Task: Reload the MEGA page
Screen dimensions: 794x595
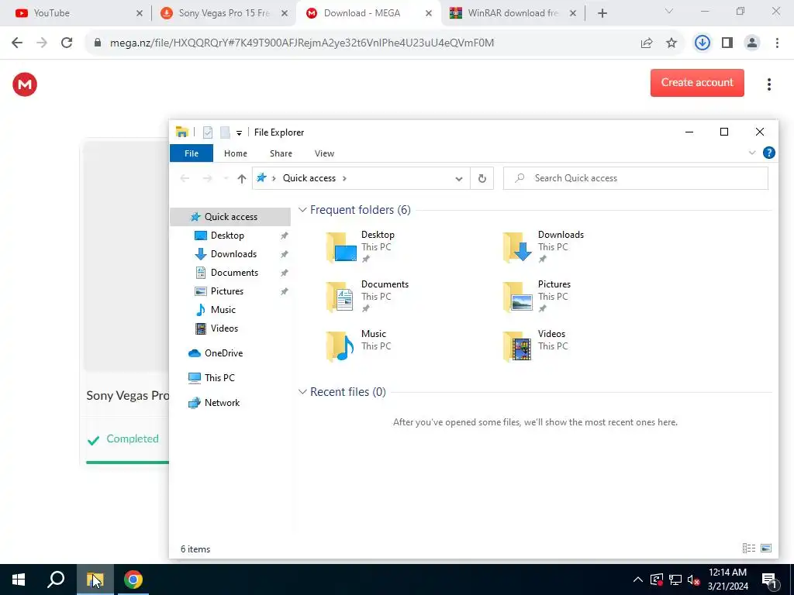Action: point(67,43)
